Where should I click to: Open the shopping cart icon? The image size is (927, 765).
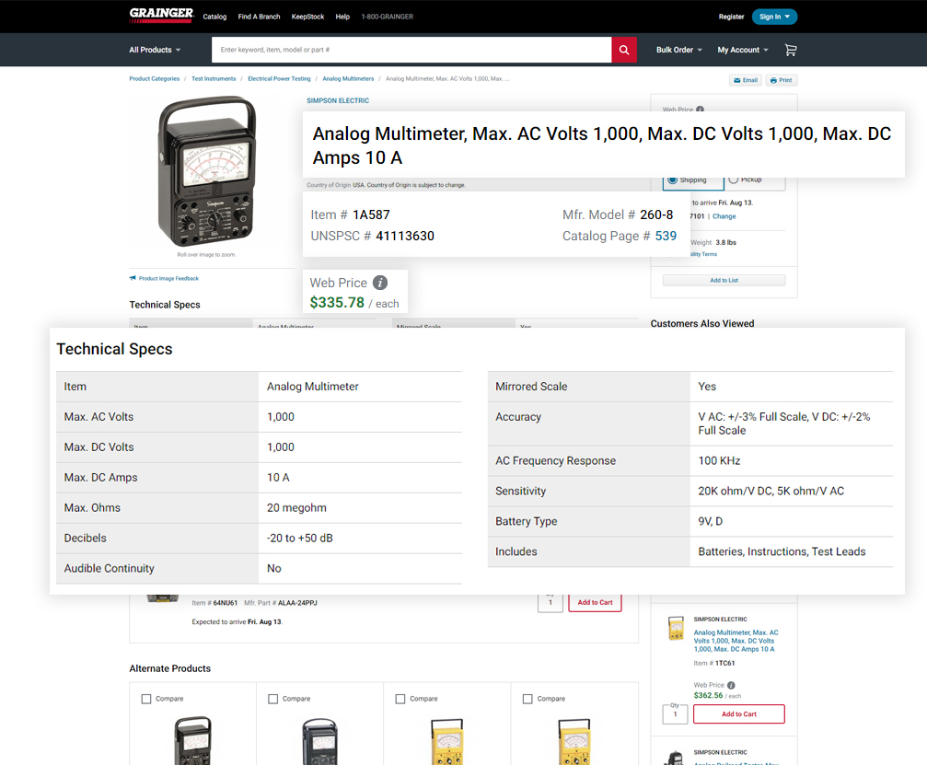(791, 50)
